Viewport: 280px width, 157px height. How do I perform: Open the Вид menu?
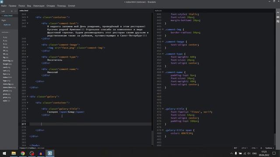pos(29,6)
